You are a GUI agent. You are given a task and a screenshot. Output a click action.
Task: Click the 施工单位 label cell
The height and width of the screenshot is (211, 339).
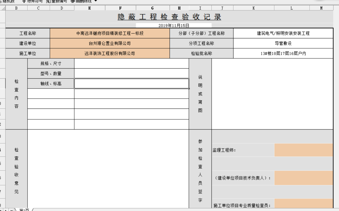coord(28,53)
